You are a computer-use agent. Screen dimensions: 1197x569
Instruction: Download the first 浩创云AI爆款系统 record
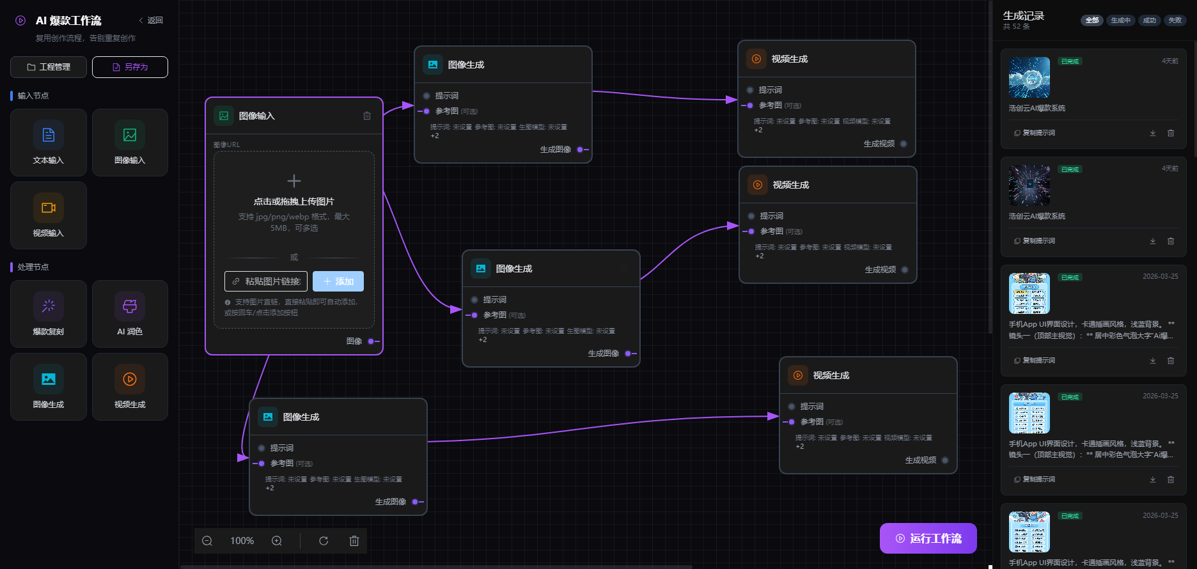coord(1153,133)
